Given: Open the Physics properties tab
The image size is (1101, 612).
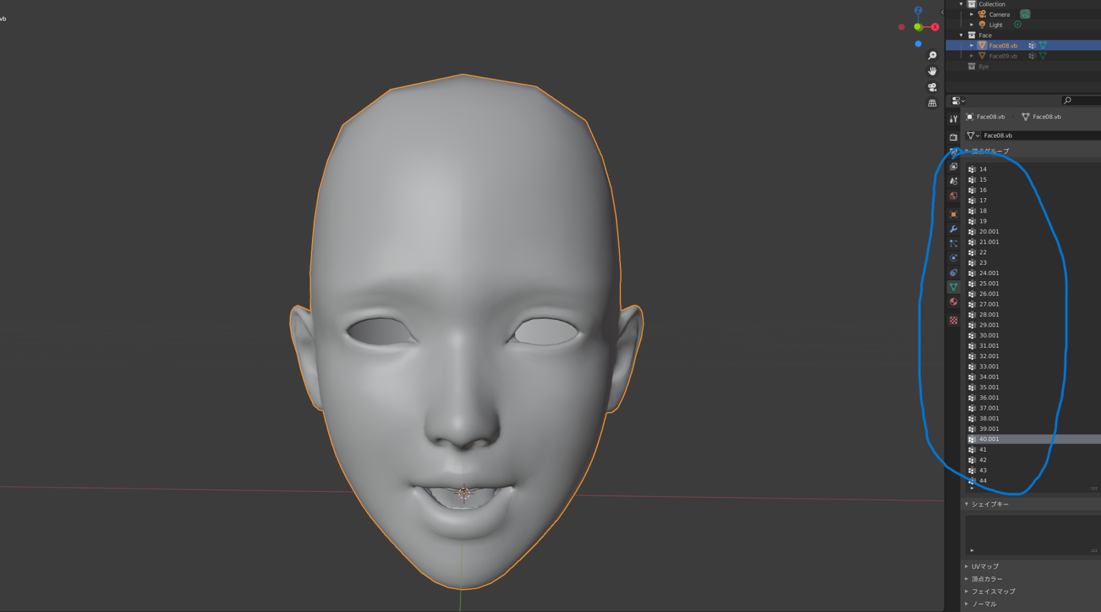Looking at the screenshot, I should click(954, 258).
